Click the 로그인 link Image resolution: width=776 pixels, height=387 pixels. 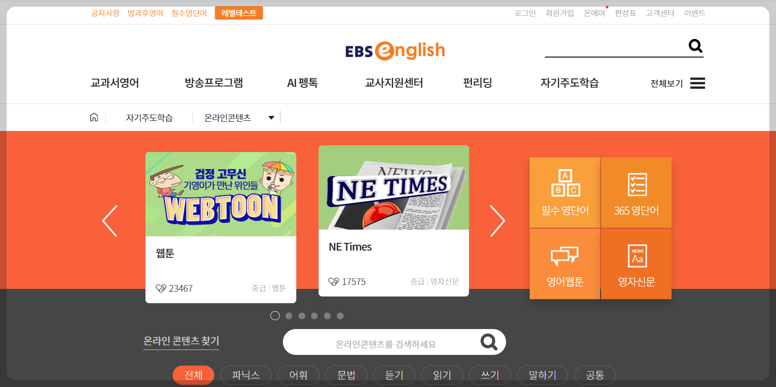[x=525, y=13]
